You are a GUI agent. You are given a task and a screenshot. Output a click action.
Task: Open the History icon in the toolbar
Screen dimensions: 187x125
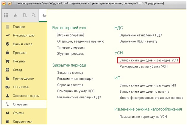[x=24, y=15]
